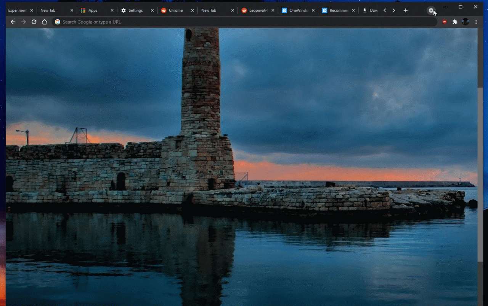
Task: Click the Search Google or type URL box
Action: (x=244, y=22)
